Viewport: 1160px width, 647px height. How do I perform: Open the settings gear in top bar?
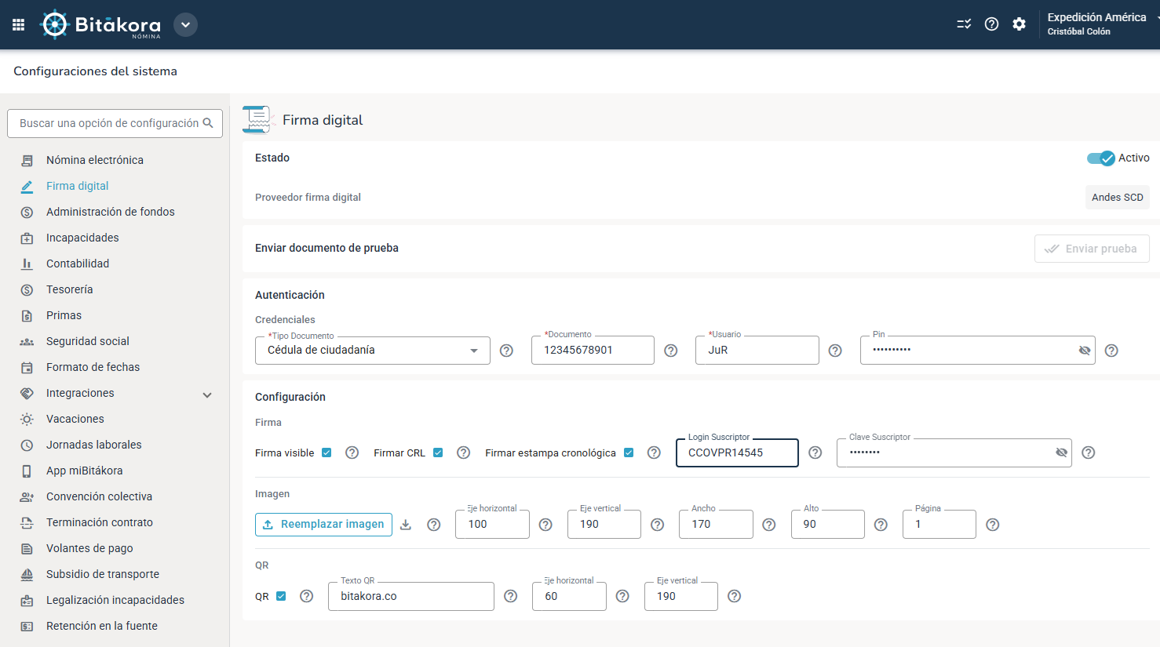click(x=1019, y=24)
